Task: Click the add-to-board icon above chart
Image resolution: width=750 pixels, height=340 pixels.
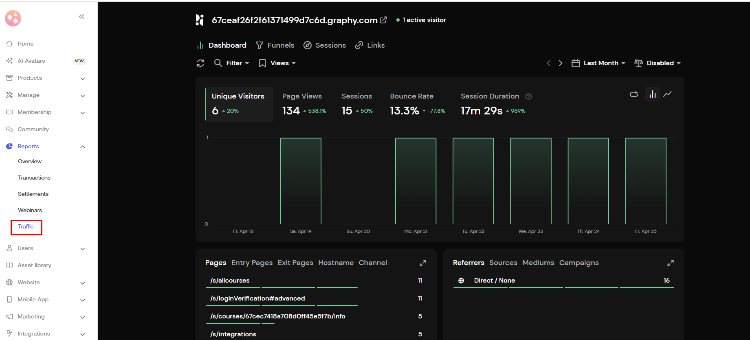Action: 634,94
